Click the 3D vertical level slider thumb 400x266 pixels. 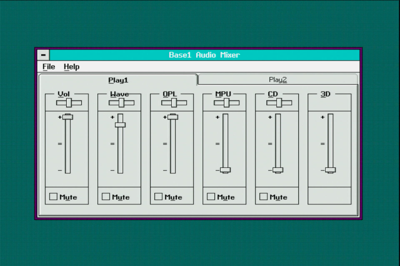pyautogui.click(x=330, y=170)
